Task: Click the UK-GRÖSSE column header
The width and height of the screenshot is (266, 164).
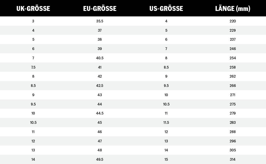Action: coord(33,8)
